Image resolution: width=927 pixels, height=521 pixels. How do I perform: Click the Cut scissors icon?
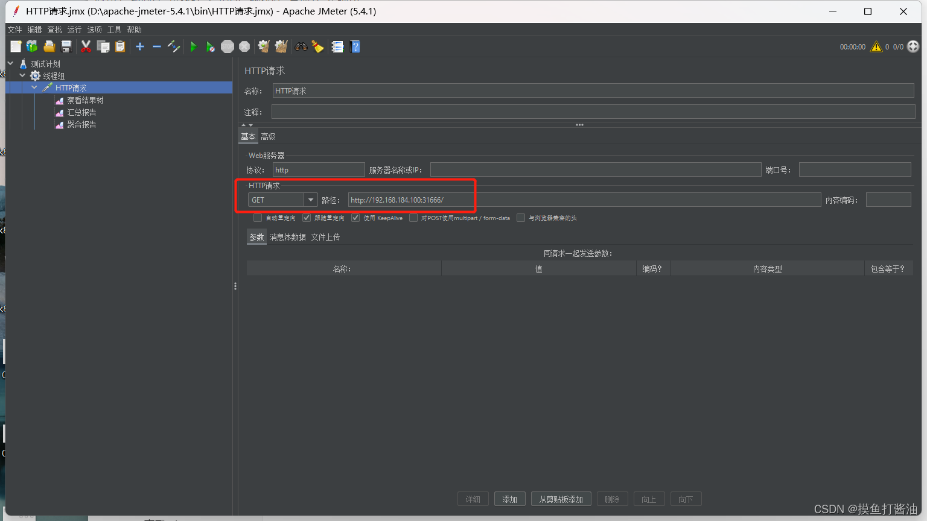86,46
